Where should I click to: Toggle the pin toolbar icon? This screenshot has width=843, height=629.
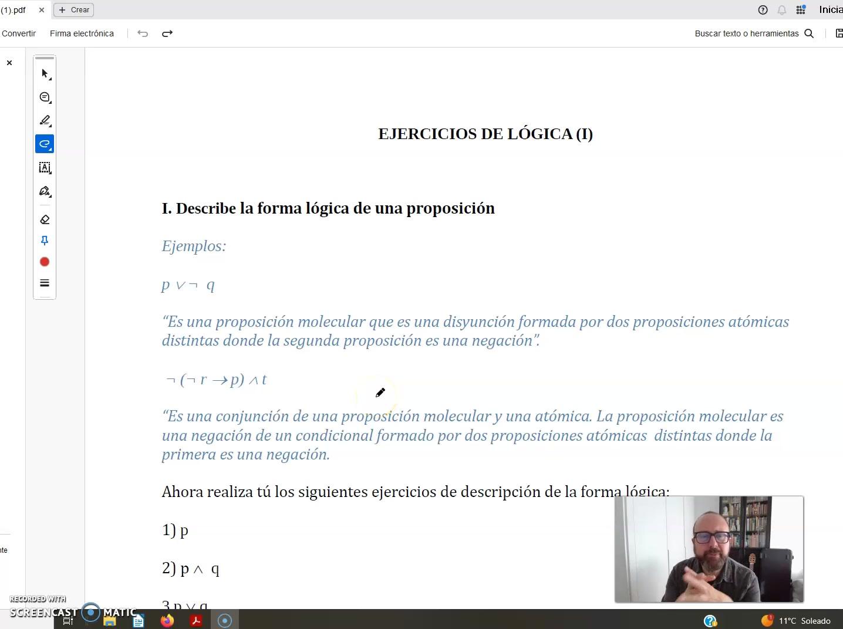pyautogui.click(x=45, y=241)
